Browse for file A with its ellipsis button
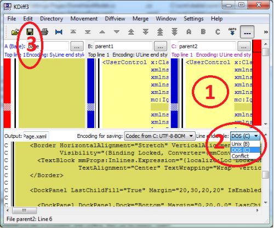The width and height of the screenshot is (274, 228). pyautogui.click(x=77, y=46)
